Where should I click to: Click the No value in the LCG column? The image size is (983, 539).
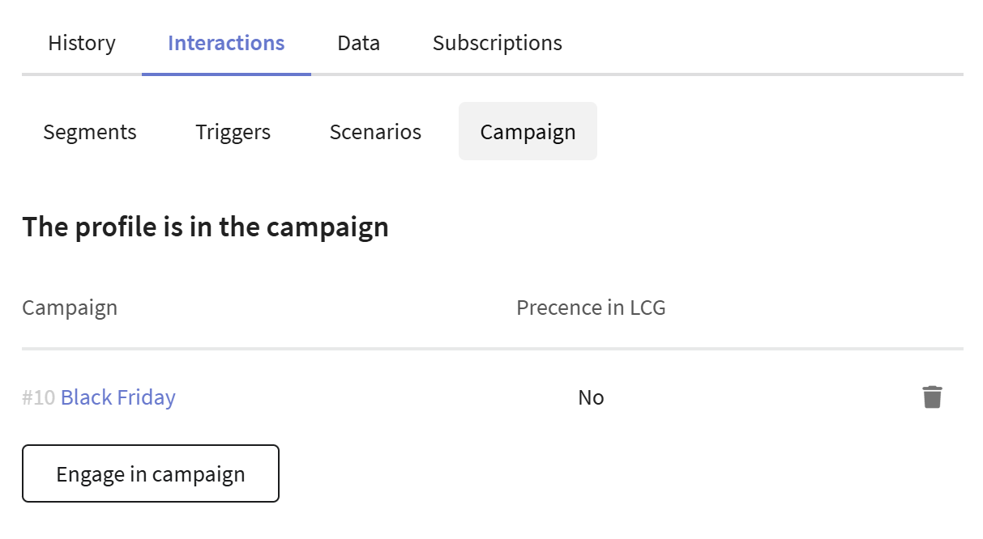pos(591,397)
